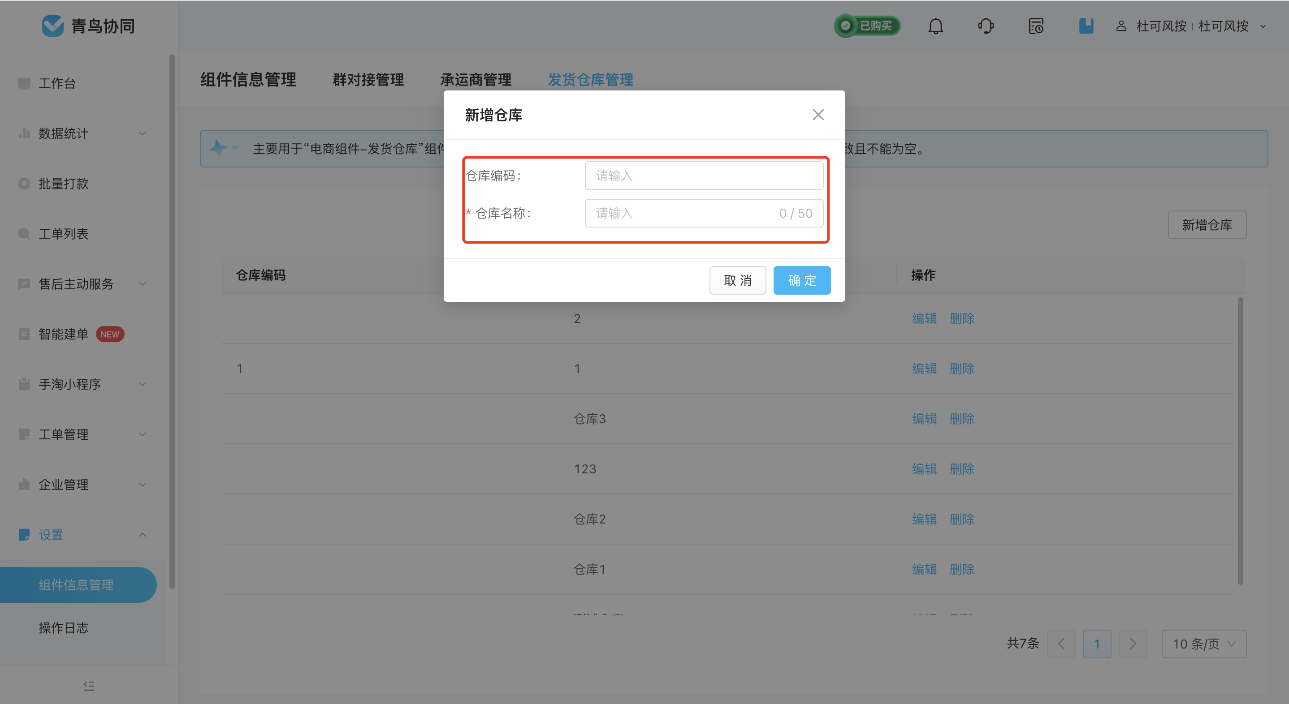1289x704 pixels.
Task: Close the 新增仓库 dialog
Action: click(818, 115)
